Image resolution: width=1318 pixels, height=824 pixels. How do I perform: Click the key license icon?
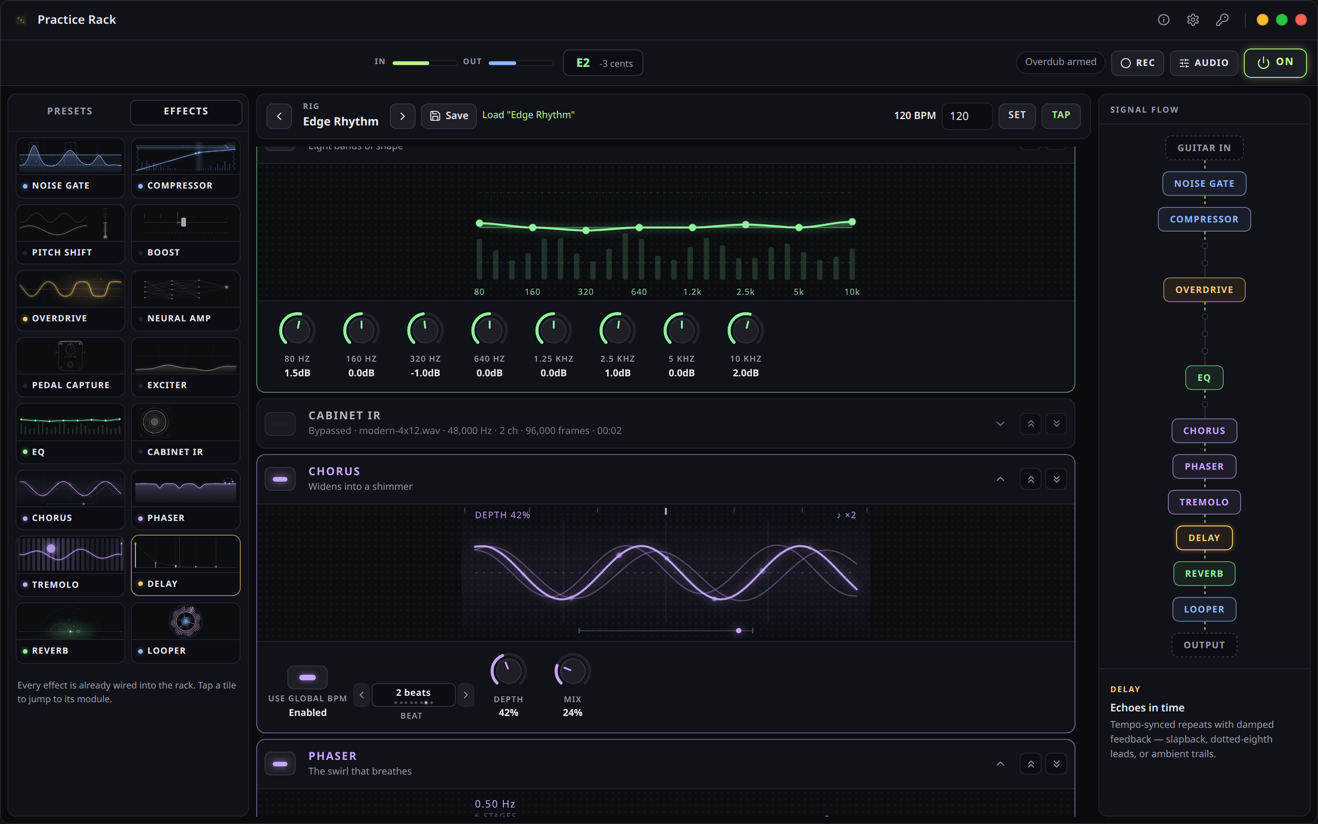point(1222,20)
